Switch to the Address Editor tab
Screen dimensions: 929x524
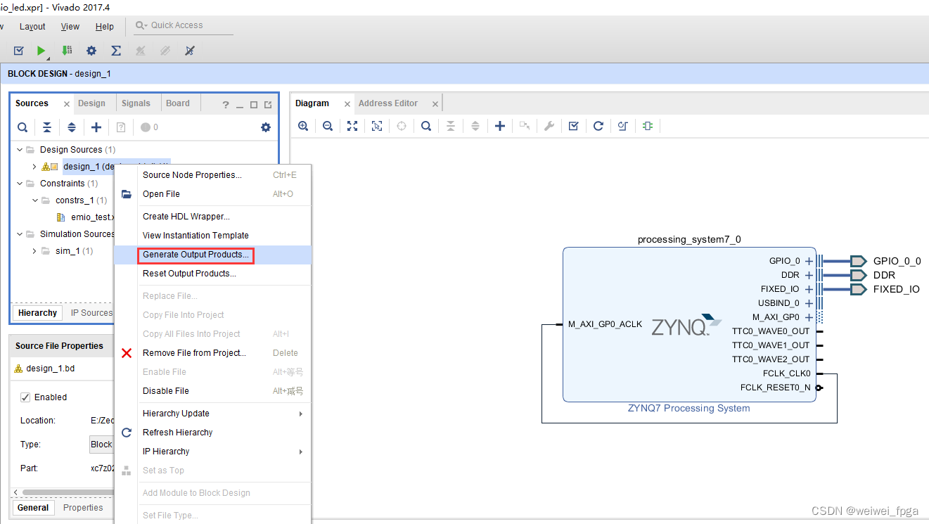click(388, 103)
